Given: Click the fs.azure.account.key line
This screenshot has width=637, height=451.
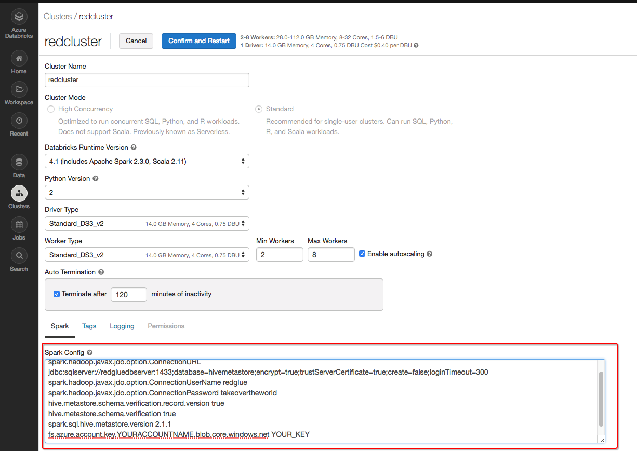Looking at the screenshot, I should (x=179, y=434).
